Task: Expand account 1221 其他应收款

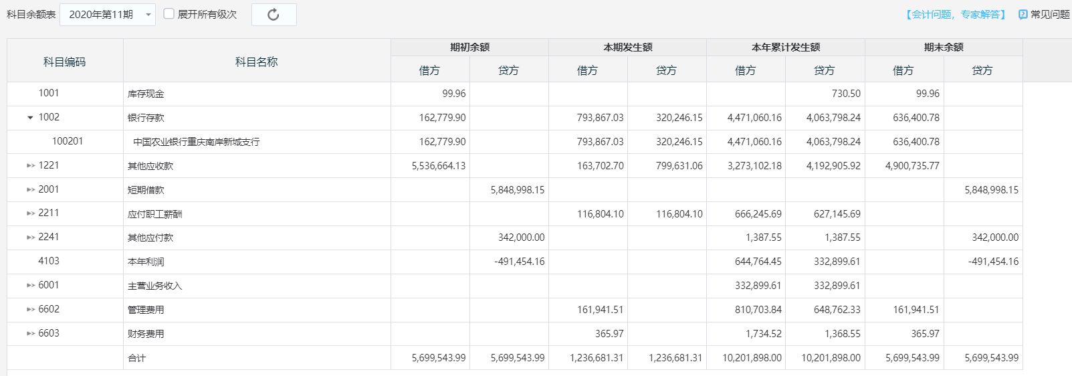Action: pyautogui.click(x=31, y=165)
